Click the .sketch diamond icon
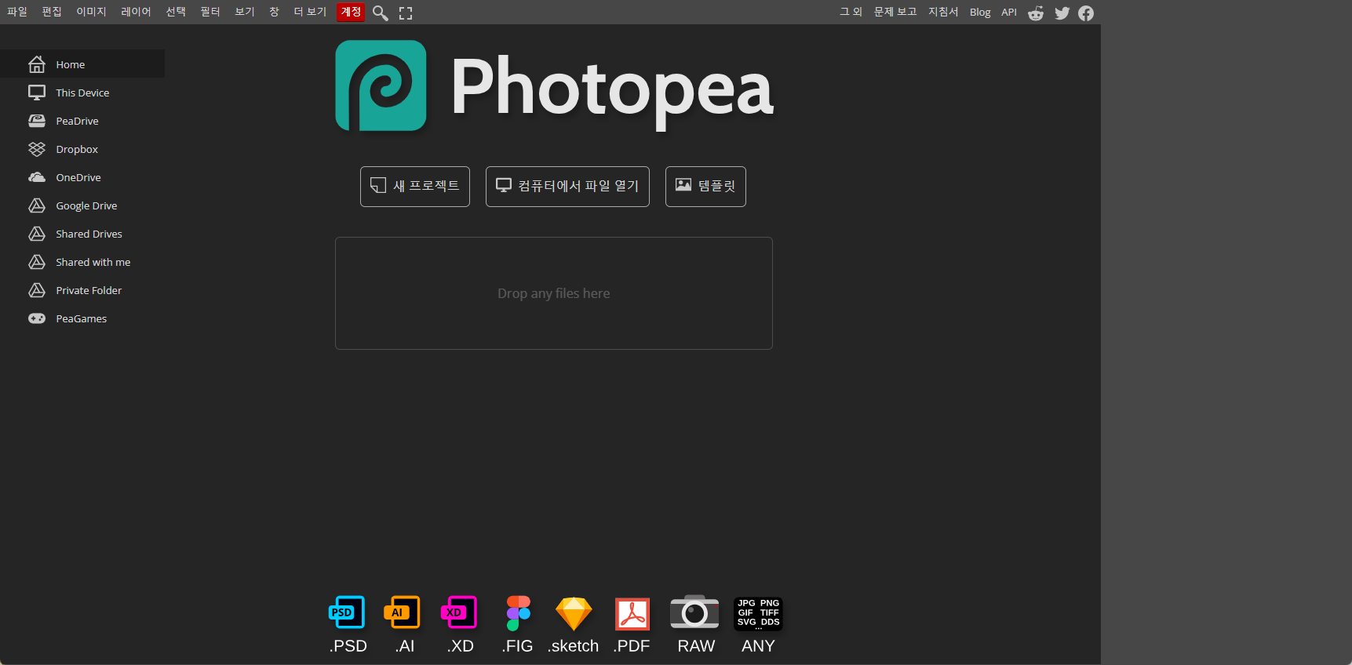 pyautogui.click(x=574, y=613)
